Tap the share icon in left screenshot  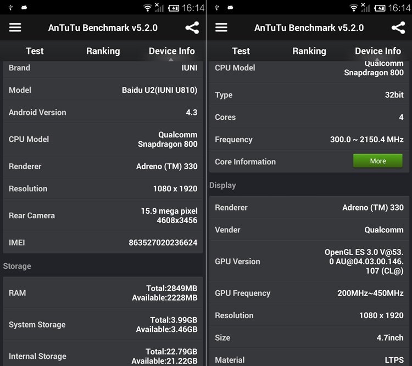[192, 27]
